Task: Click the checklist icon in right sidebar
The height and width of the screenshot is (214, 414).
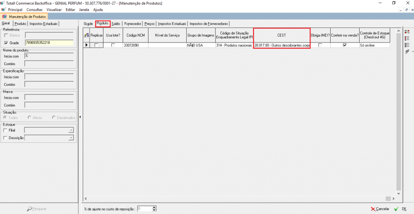Action: pyautogui.click(x=407, y=45)
